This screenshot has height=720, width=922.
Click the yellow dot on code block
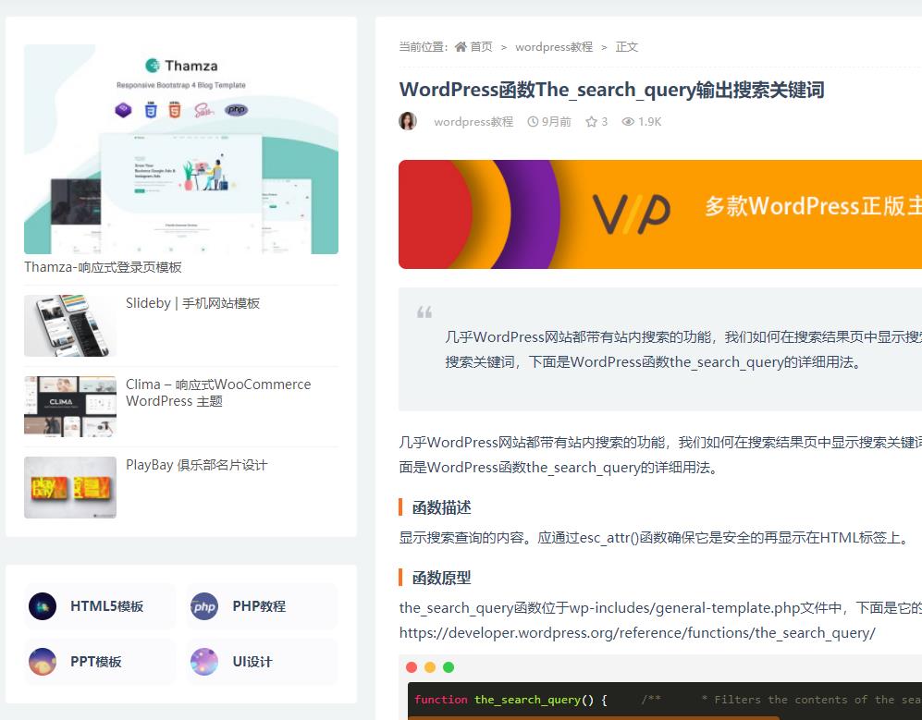click(x=430, y=667)
